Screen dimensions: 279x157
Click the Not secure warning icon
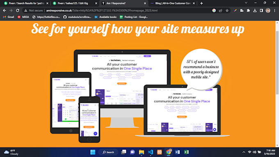coord(26,11)
